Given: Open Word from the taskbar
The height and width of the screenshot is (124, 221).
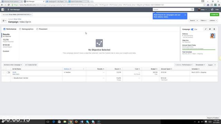Looking at the screenshot, I should (x=82, y=122).
